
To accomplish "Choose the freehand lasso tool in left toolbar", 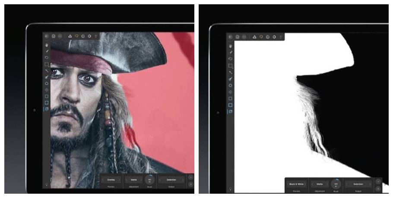I will point(47,58).
